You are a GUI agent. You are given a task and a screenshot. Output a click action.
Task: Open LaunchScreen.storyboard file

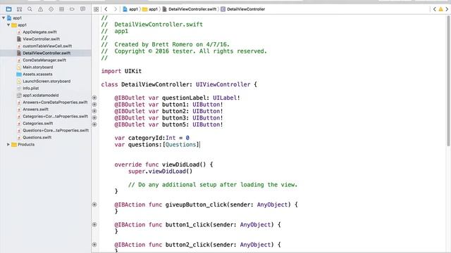[47, 82]
